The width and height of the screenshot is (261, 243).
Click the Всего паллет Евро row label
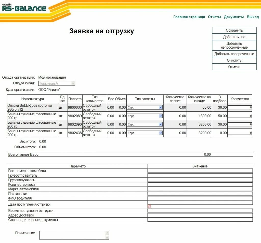[23, 154]
